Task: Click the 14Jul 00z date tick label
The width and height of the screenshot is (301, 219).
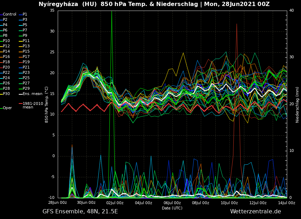Action: click(x=286, y=203)
